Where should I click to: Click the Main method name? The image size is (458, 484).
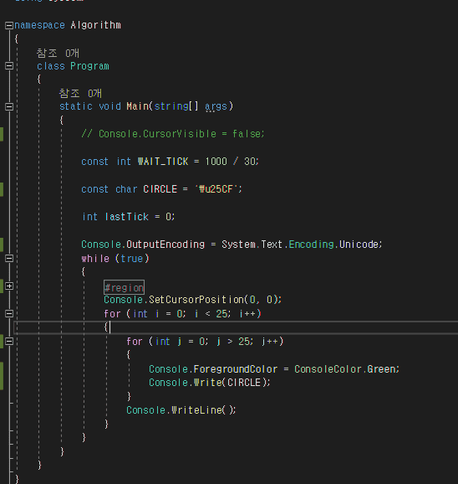pyautogui.click(x=137, y=106)
